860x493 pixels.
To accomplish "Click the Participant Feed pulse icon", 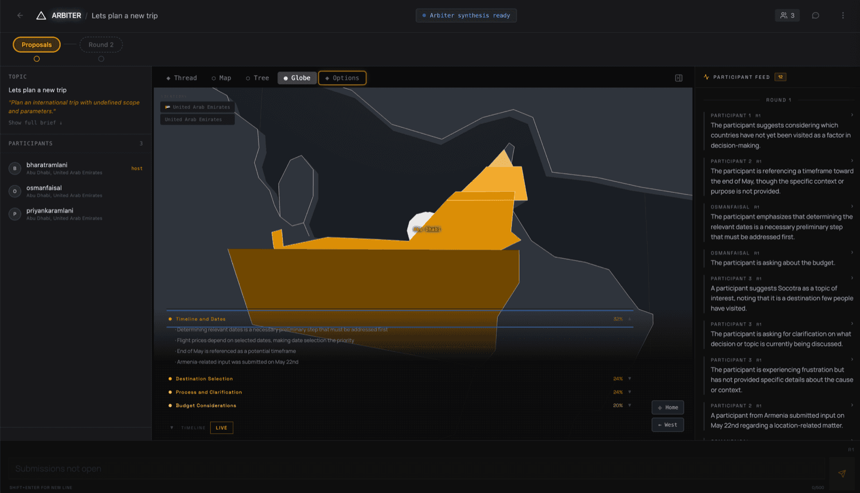I will (x=706, y=77).
